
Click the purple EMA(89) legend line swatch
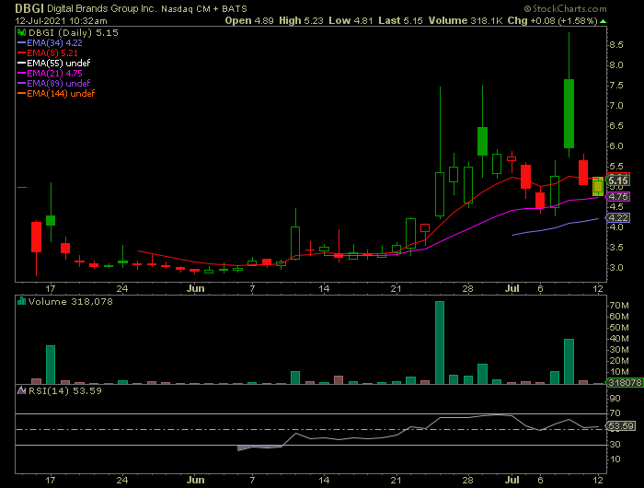pyautogui.click(x=22, y=84)
